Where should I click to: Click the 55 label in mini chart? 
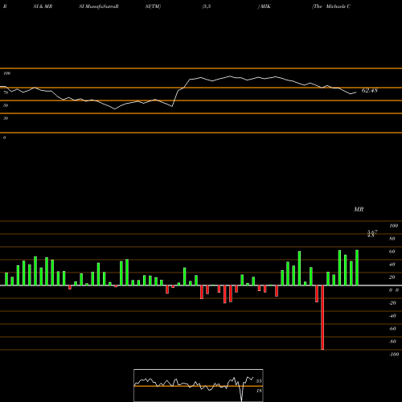(x=259, y=381)
